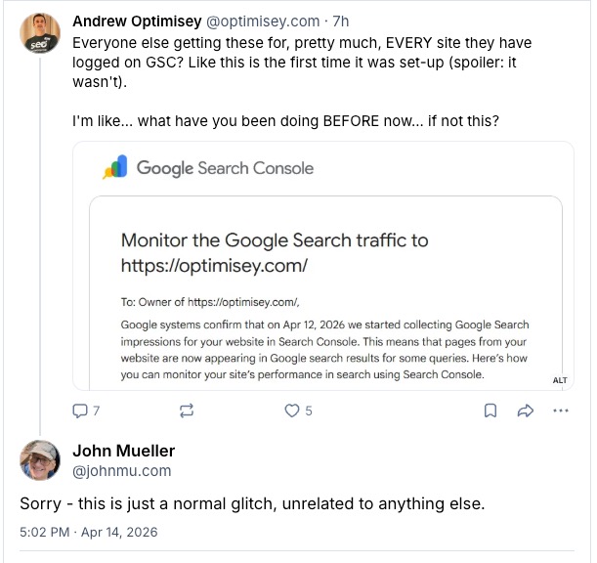
Task: Click the repost arrows icon
Action: [188, 411]
